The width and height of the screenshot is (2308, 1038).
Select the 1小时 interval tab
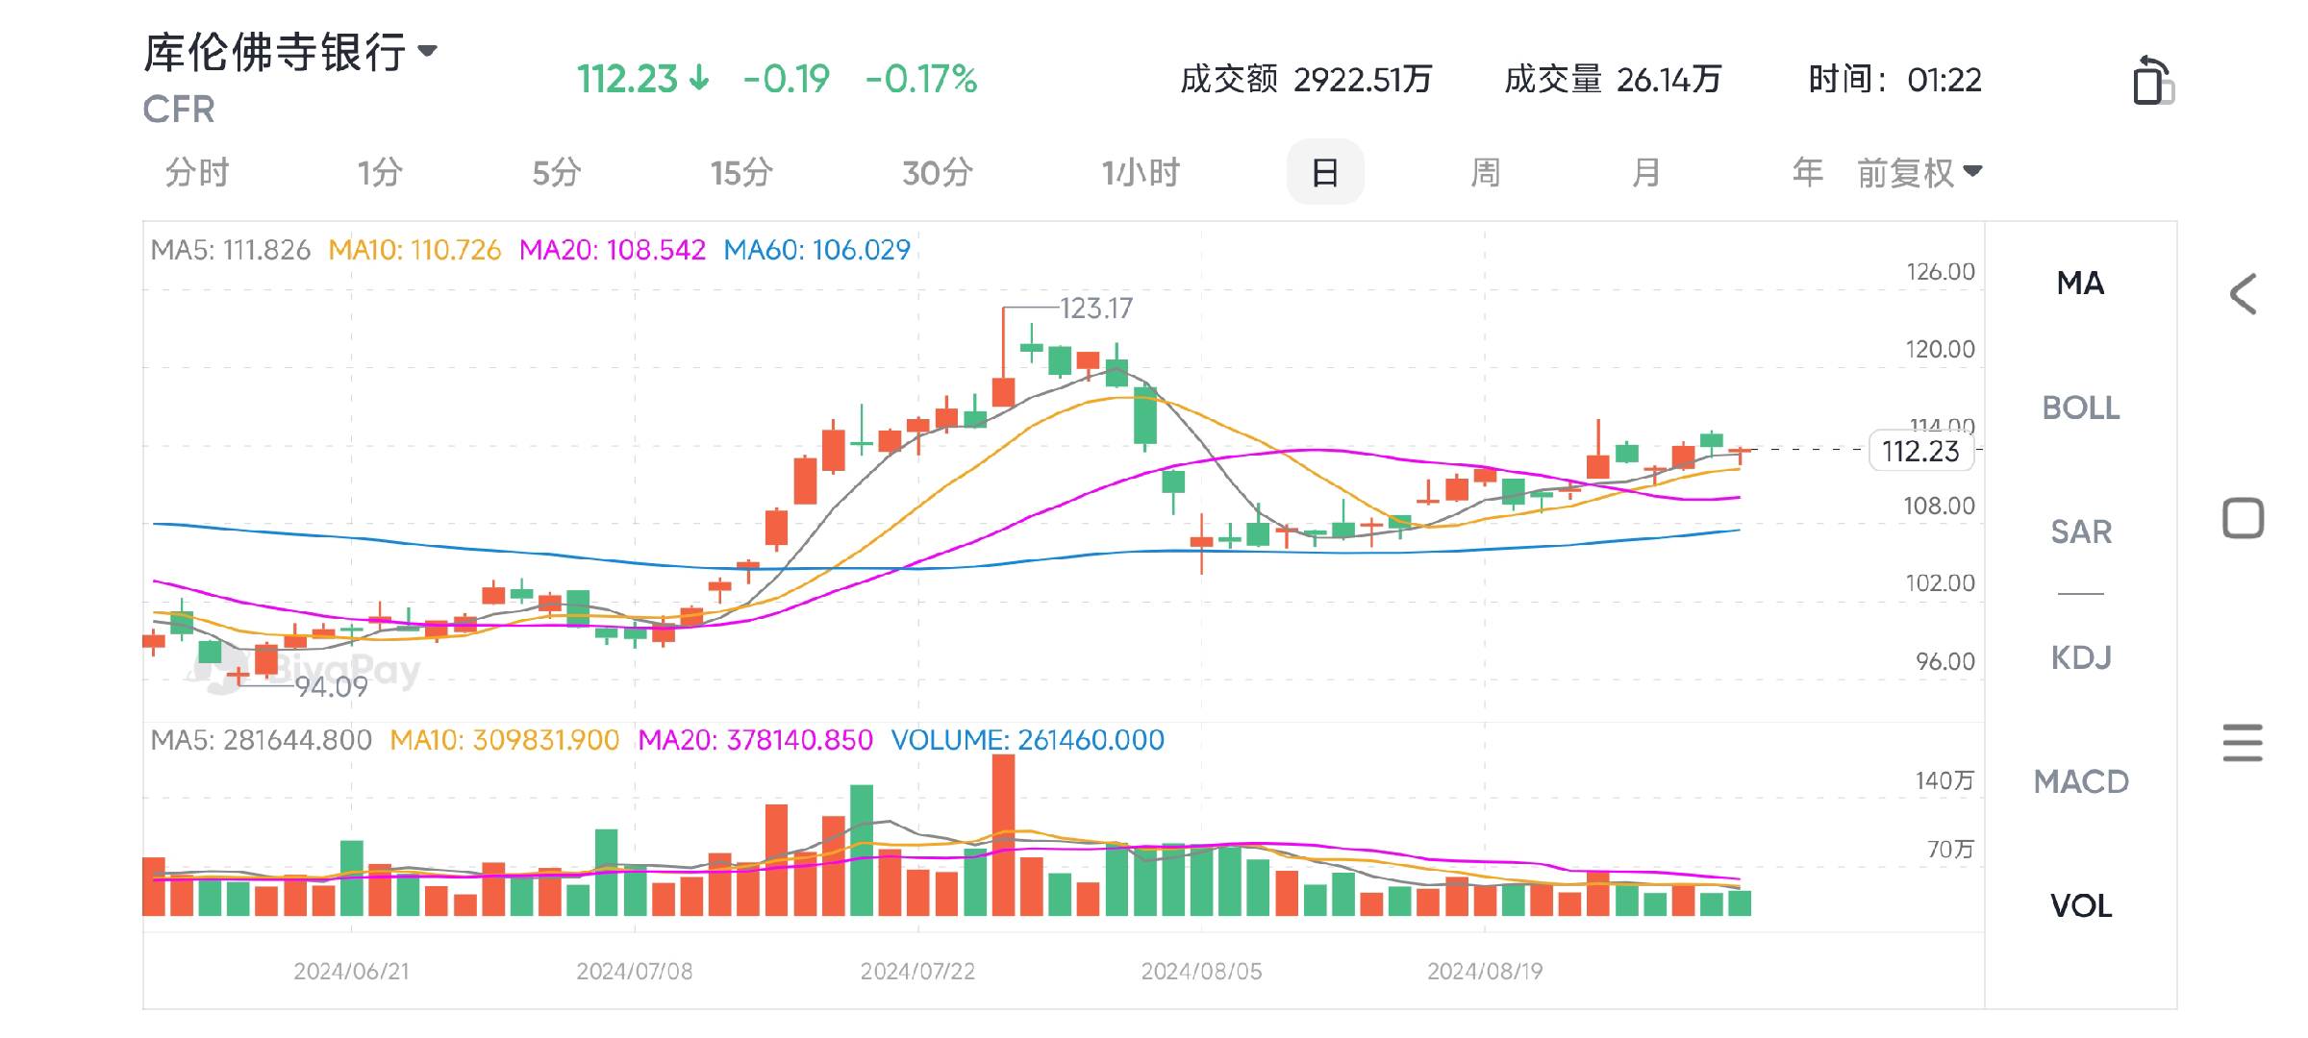tap(1141, 173)
